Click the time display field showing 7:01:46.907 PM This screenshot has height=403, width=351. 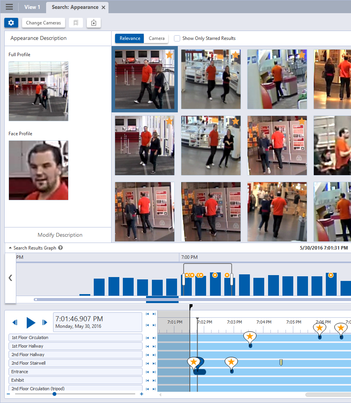pos(98,322)
